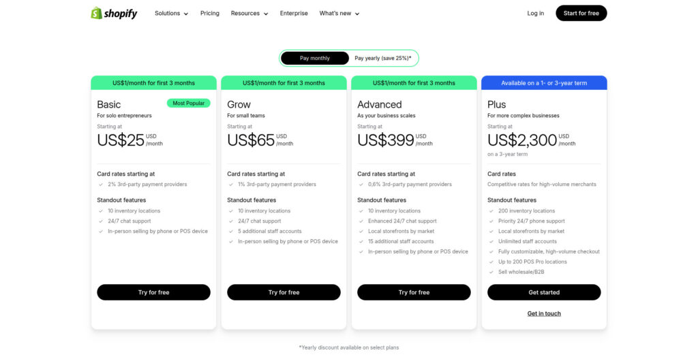Click Try for free under Grow plan
This screenshot has width=698, height=361.
(284, 292)
